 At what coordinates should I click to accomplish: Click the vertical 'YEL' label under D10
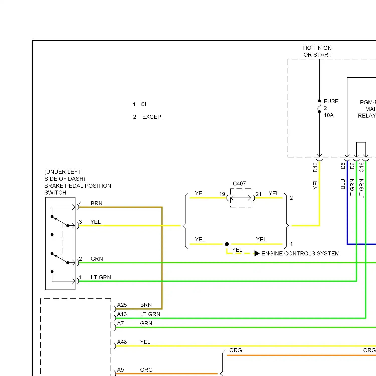pyautogui.click(x=315, y=184)
